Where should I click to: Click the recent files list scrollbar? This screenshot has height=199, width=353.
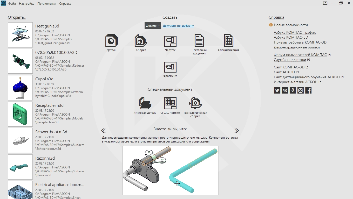point(84,66)
